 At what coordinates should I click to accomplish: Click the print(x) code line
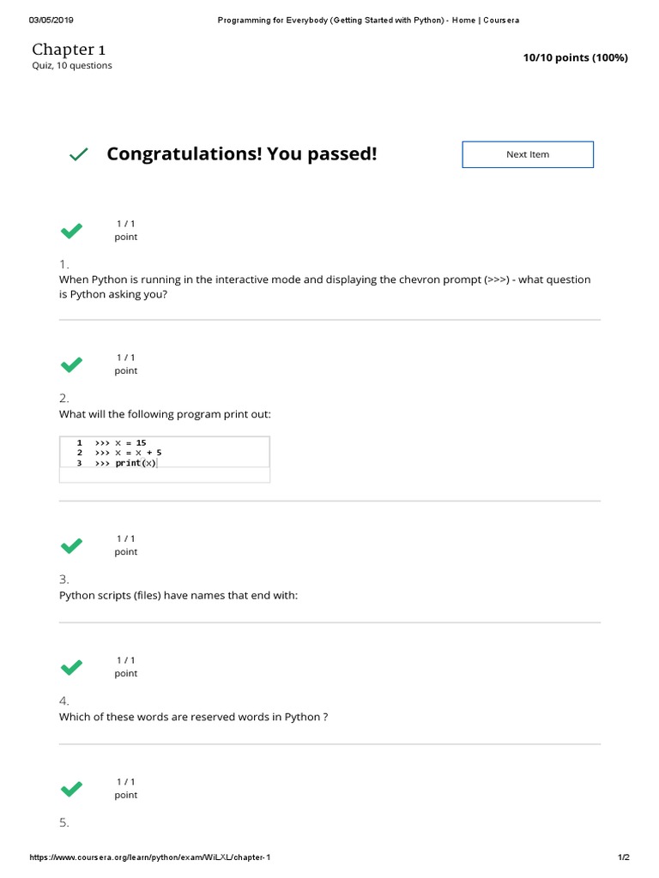pyautogui.click(x=136, y=463)
